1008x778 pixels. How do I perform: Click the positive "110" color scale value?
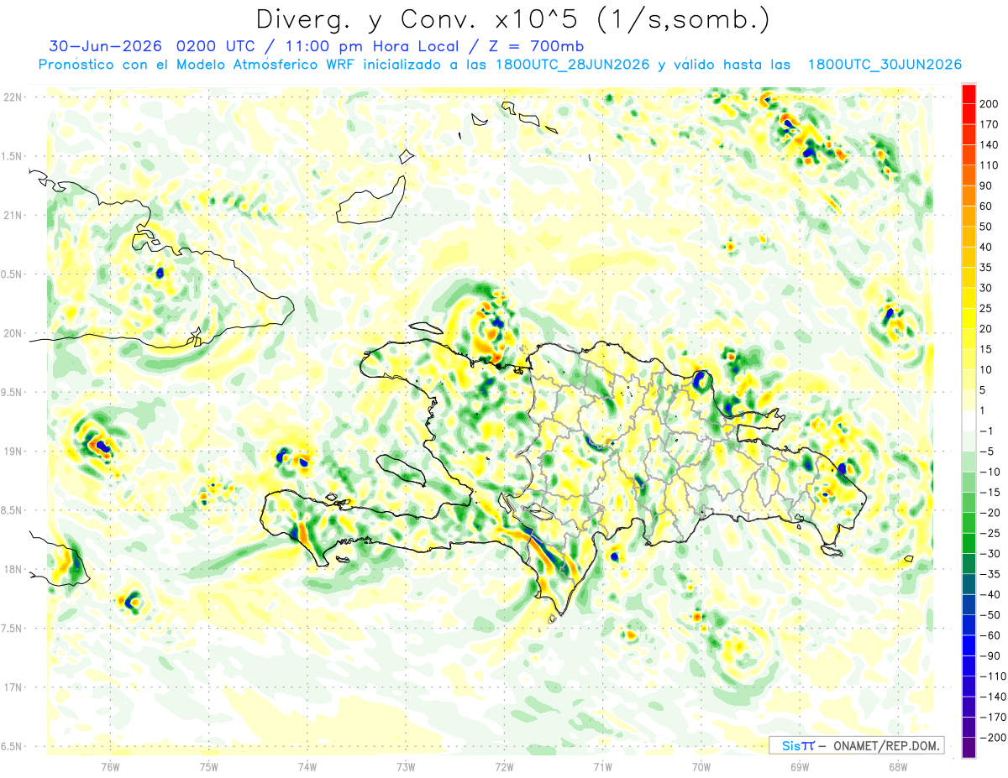(989, 165)
